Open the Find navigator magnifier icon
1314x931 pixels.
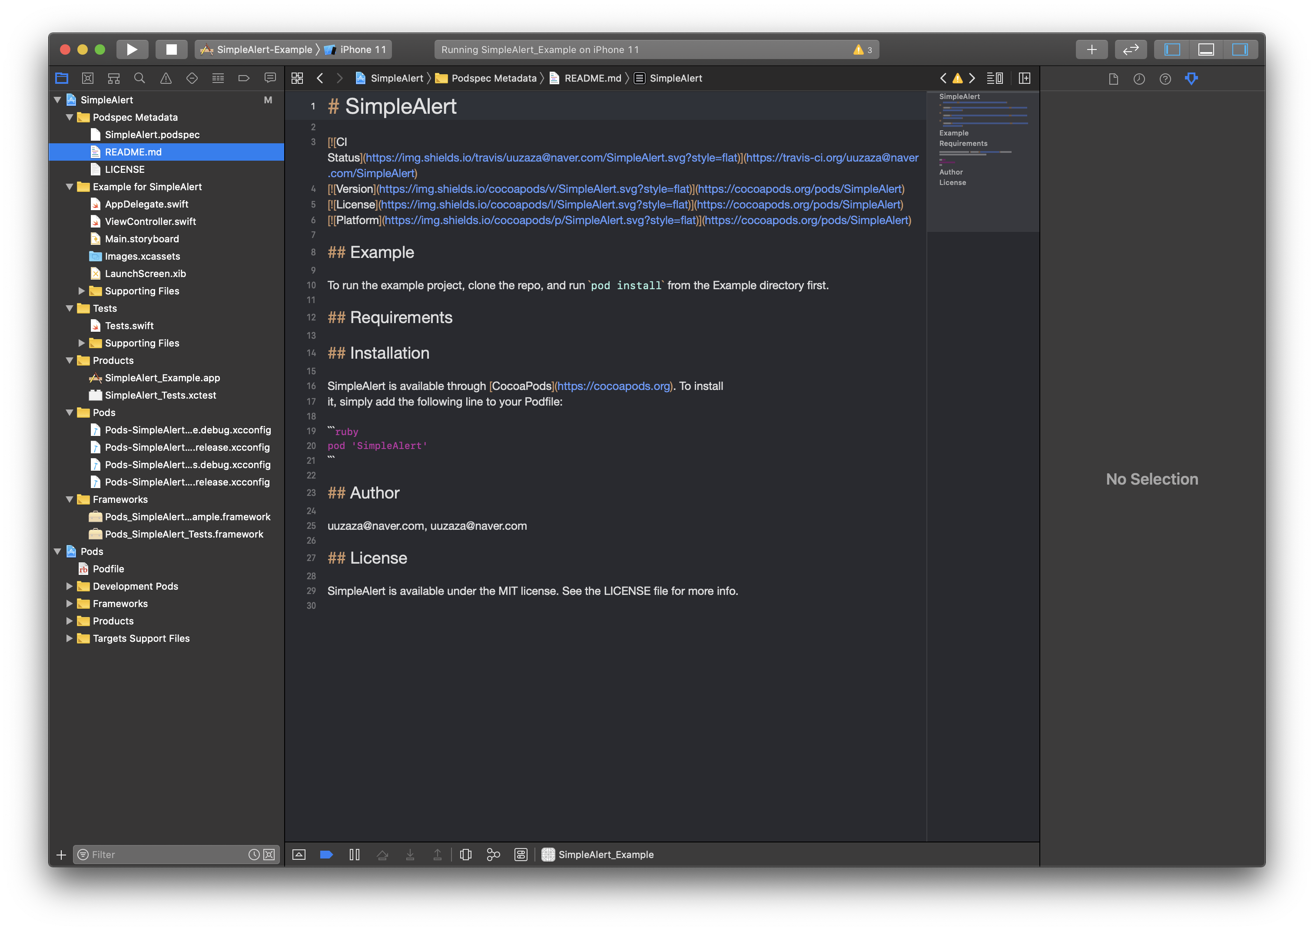139,78
